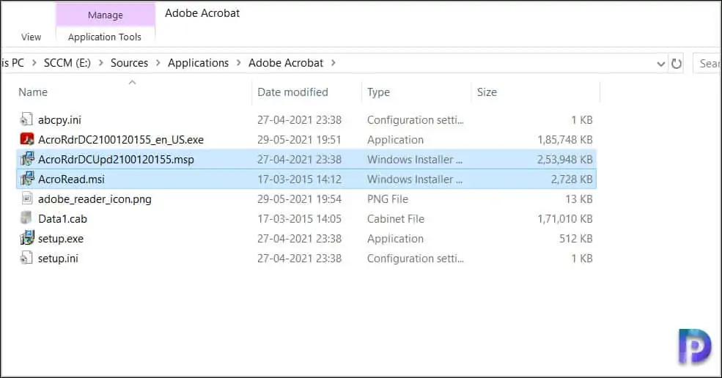
Task: Select file name Data1.cab
Action: click(62, 219)
